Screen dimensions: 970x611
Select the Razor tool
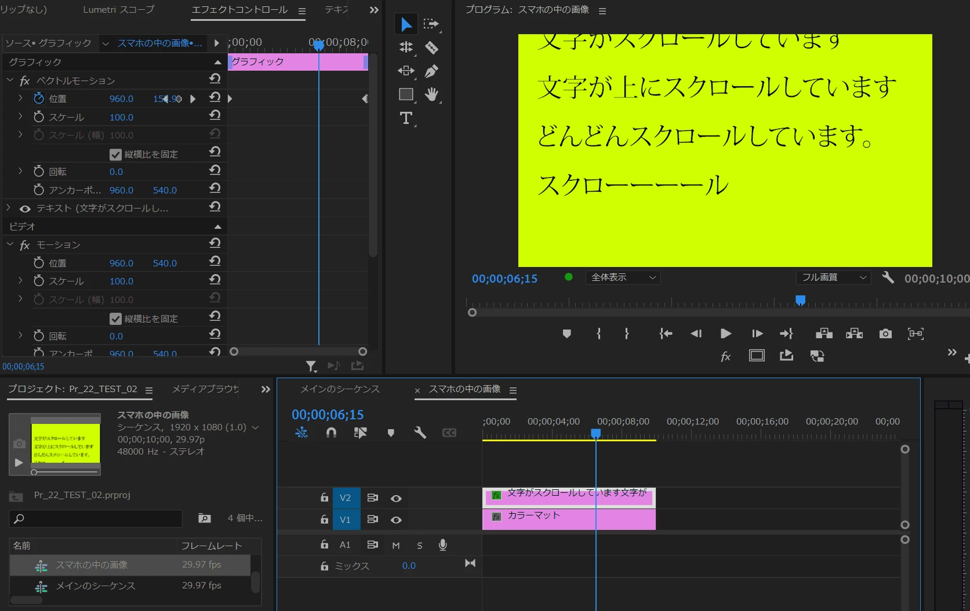click(431, 47)
